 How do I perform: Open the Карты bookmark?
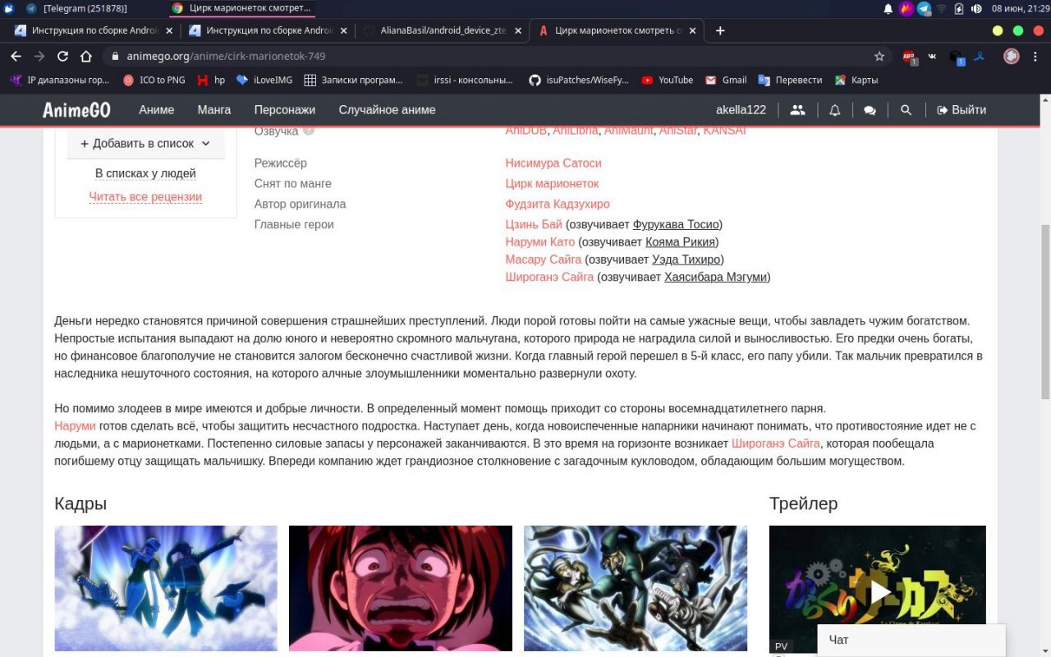tap(856, 80)
